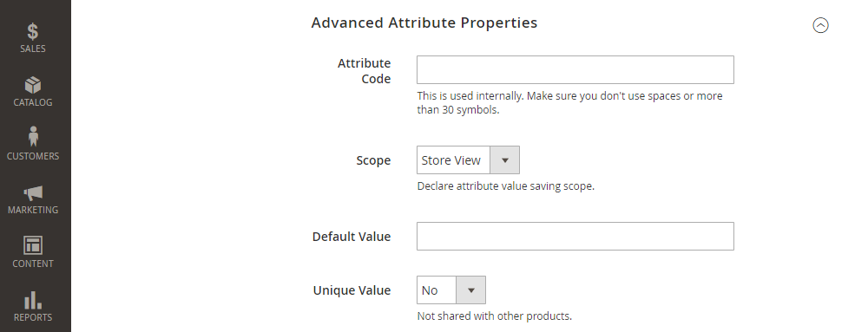868x332 pixels.
Task: Open the Sales dollar sign icon
Action: tap(33, 31)
